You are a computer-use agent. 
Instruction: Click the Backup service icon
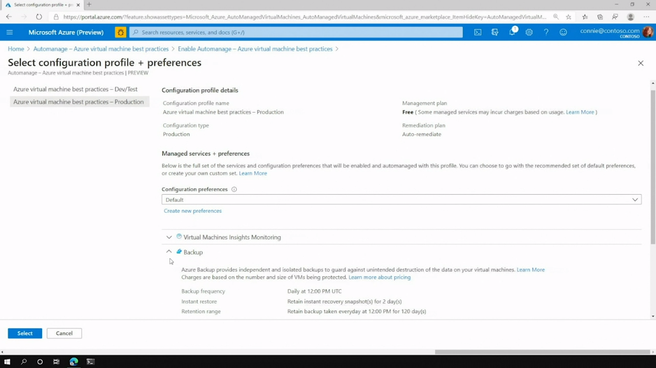pos(179,251)
